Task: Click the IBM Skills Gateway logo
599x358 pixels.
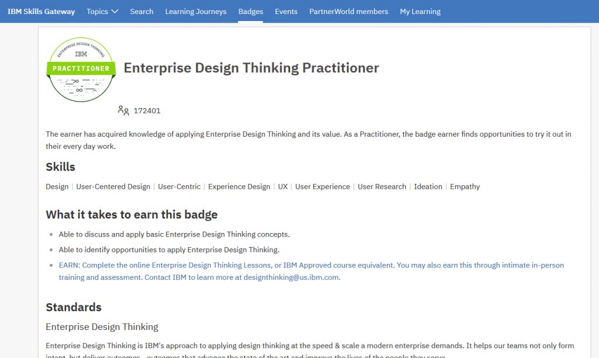Action: click(x=41, y=11)
